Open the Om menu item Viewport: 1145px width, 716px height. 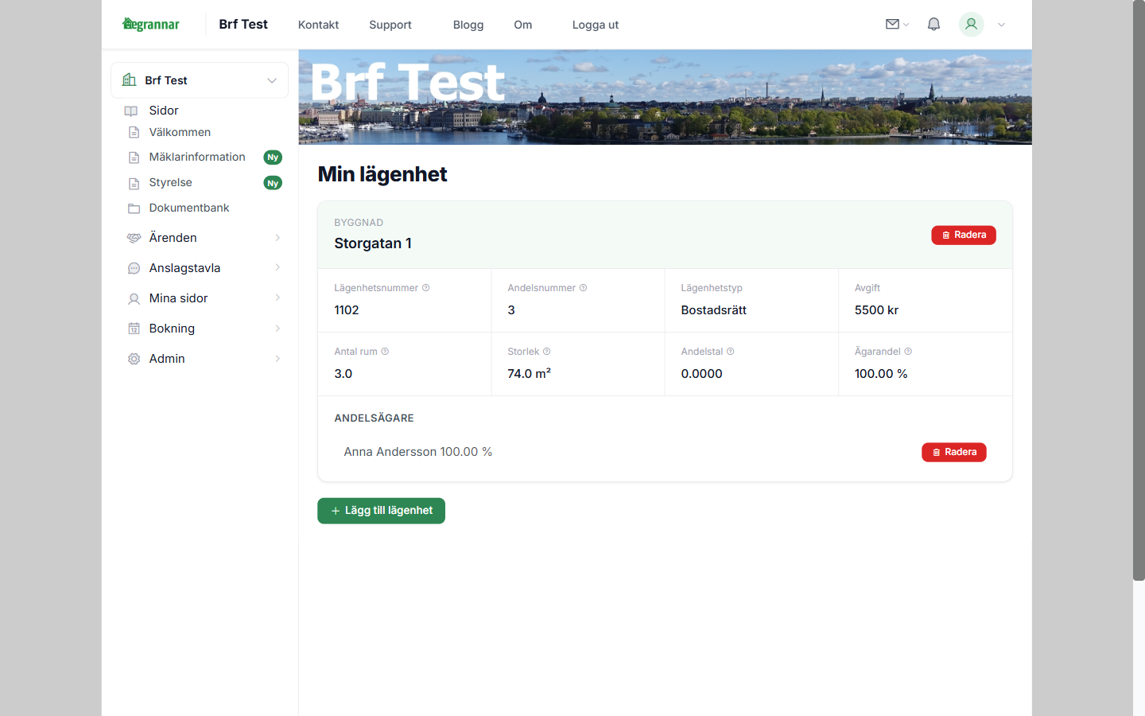point(522,25)
